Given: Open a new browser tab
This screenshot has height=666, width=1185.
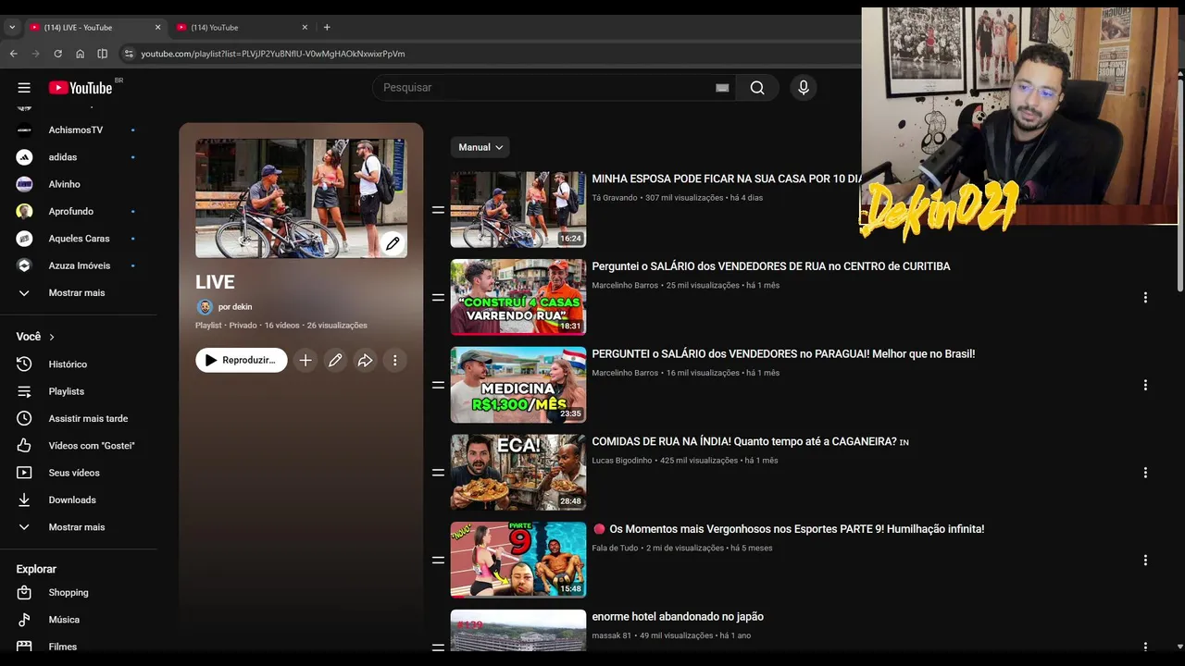Looking at the screenshot, I should click(327, 28).
